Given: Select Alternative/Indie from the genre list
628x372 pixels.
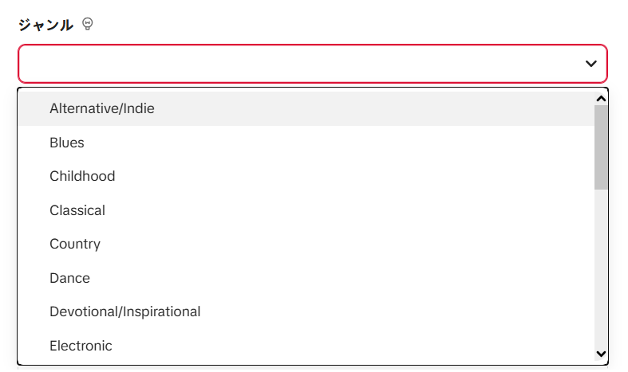Looking at the screenshot, I should tap(102, 108).
